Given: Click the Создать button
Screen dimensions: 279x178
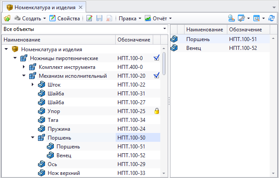Looking at the screenshot, I should [30, 19].
